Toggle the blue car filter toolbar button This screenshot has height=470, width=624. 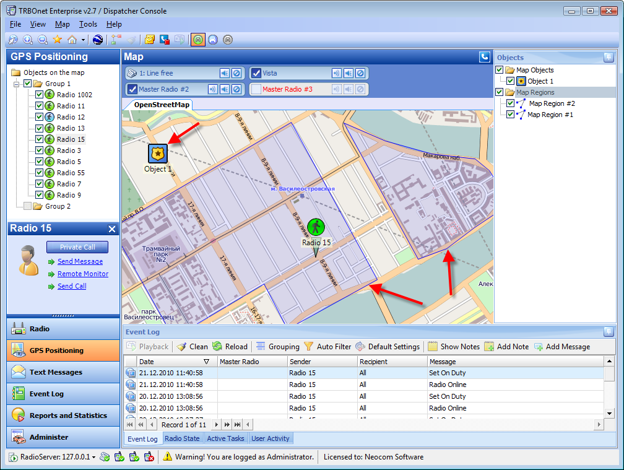pyautogui.click(x=213, y=40)
